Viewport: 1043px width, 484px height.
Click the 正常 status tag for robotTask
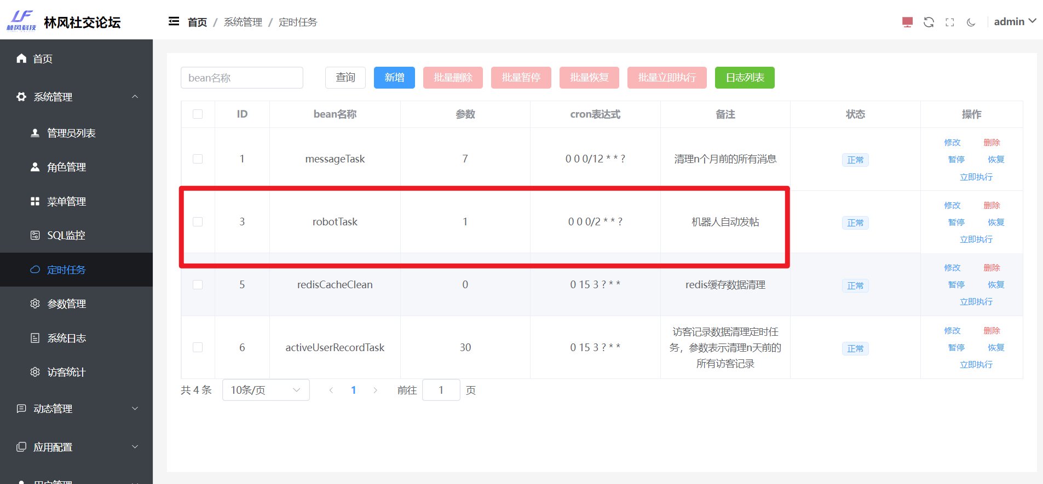click(855, 223)
